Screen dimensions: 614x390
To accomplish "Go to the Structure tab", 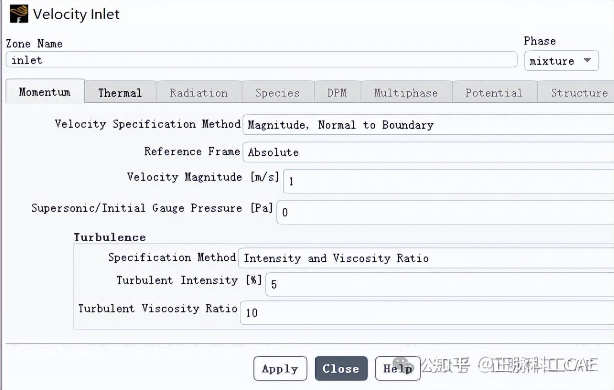I will (x=576, y=92).
